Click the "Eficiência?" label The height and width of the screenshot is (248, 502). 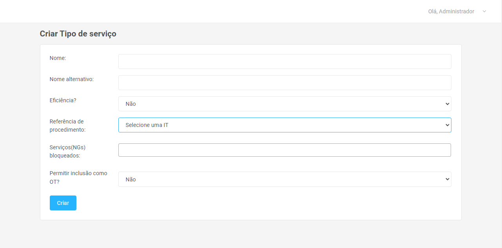63,100
